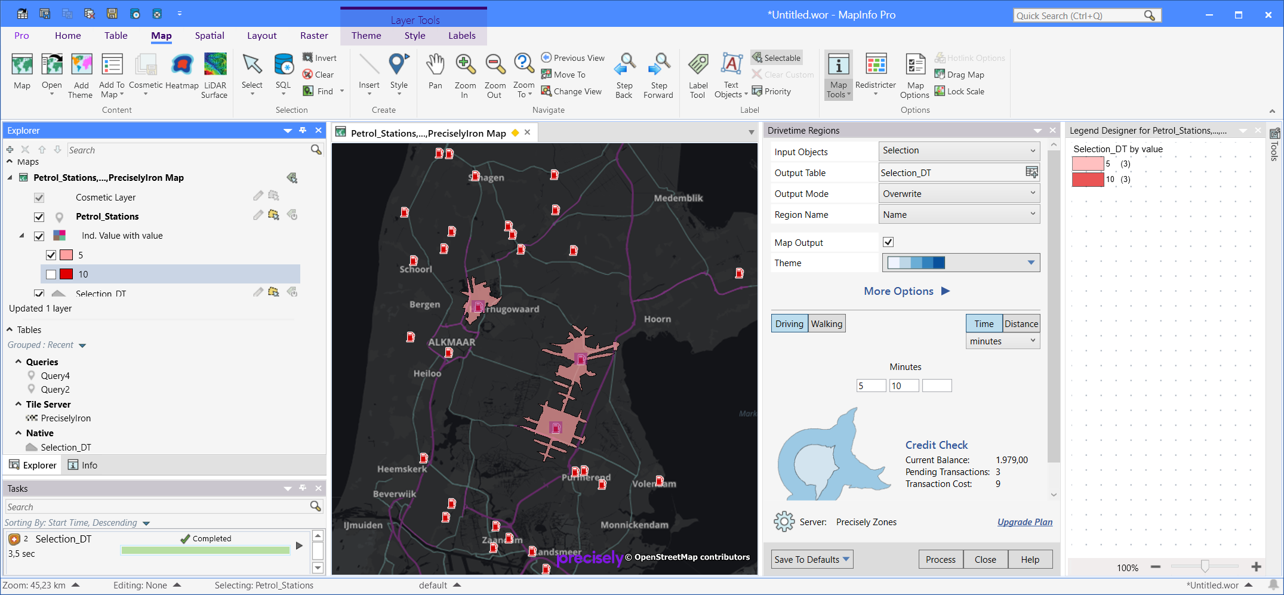1284x595 pixels.
Task: Click Invert selection icon
Action: (319, 58)
